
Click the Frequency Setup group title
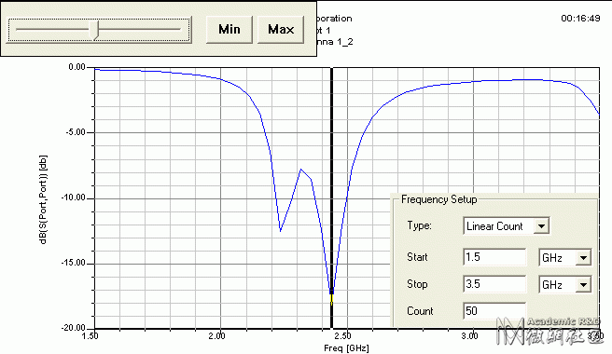tap(439, 199)
